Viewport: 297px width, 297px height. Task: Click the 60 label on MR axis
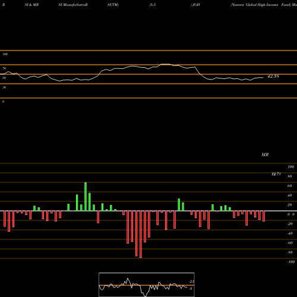tap(290, 186)
